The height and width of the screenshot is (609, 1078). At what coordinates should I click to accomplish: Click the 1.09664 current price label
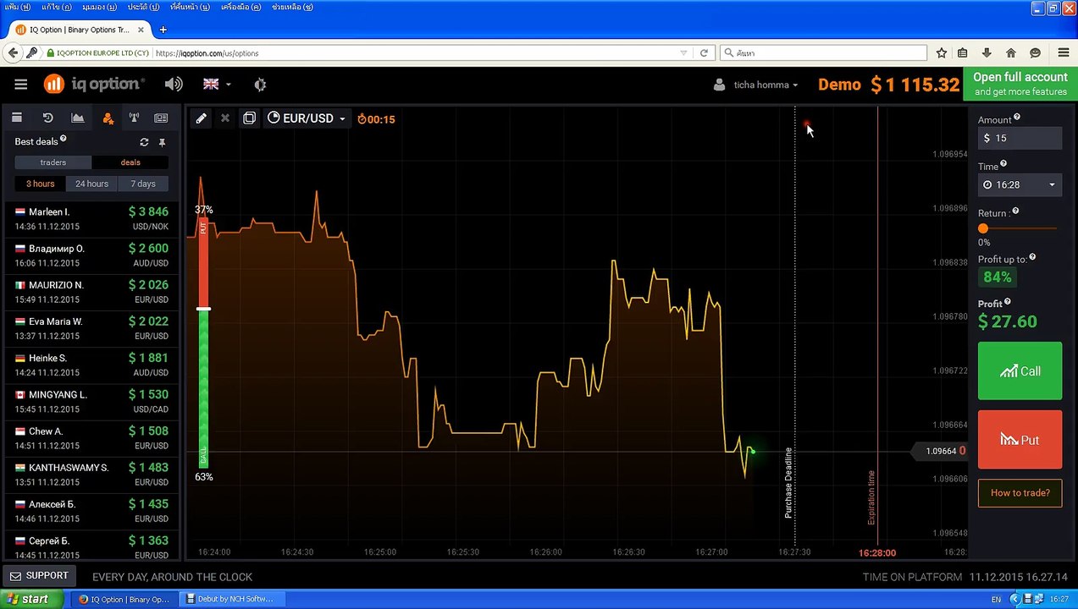coord(941,451)
